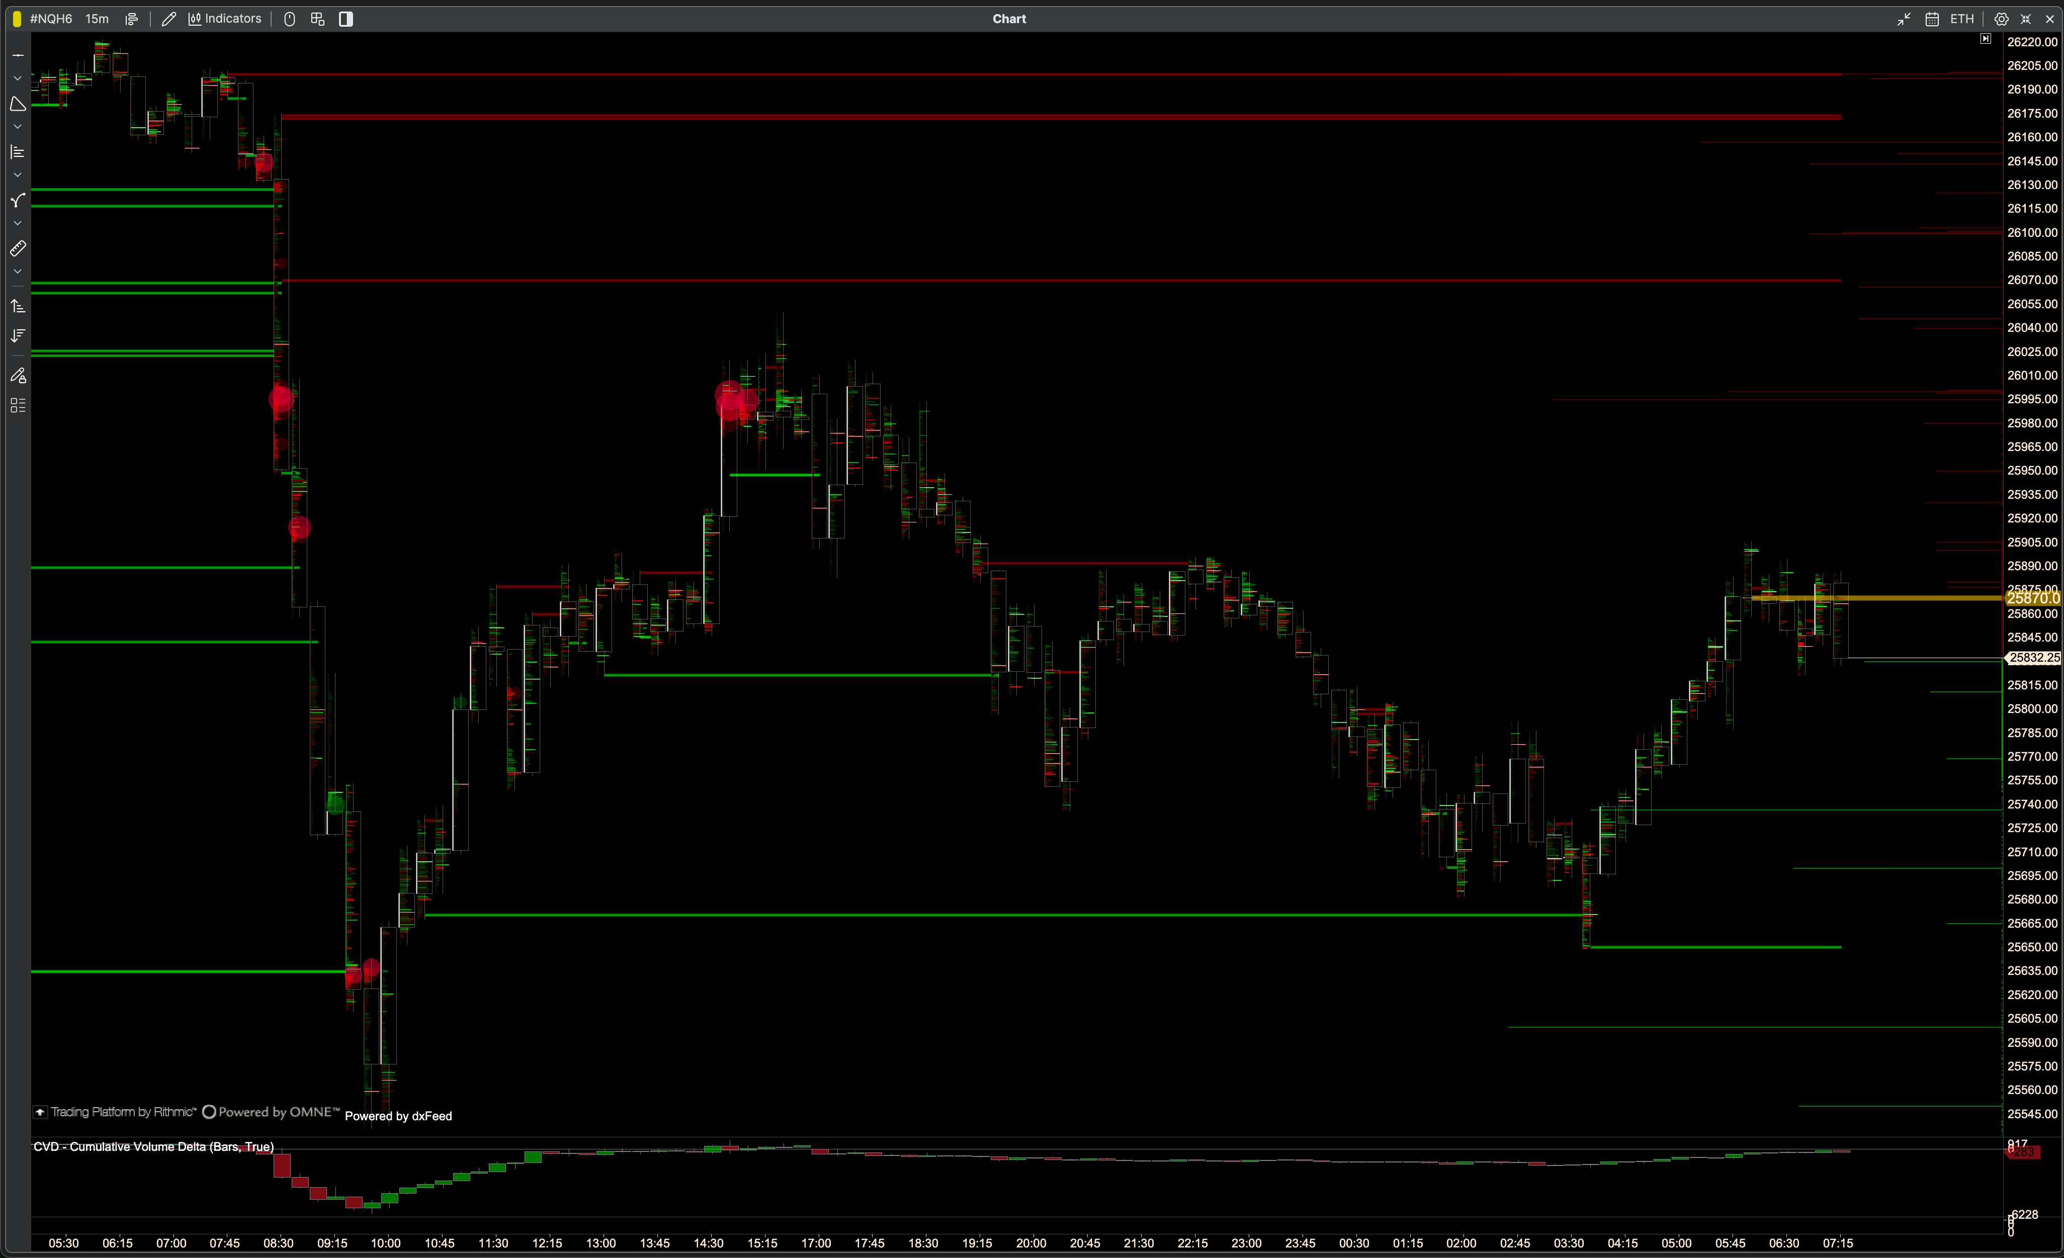Open the calendar date picker
This screenshot has width=2064, height=1258.
click(1932, 19)
